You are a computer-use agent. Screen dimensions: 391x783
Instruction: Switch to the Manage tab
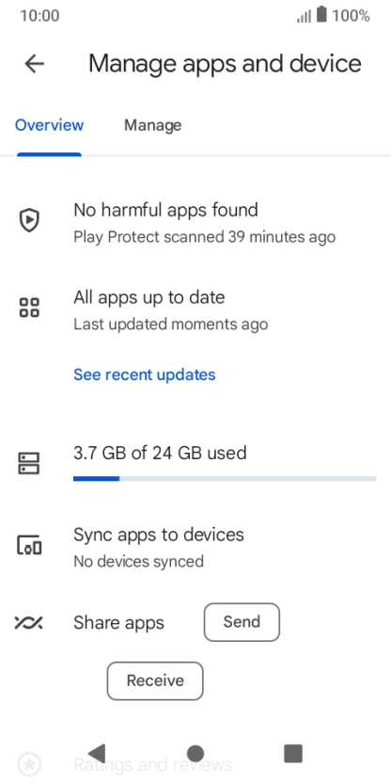tap(152, 125)
